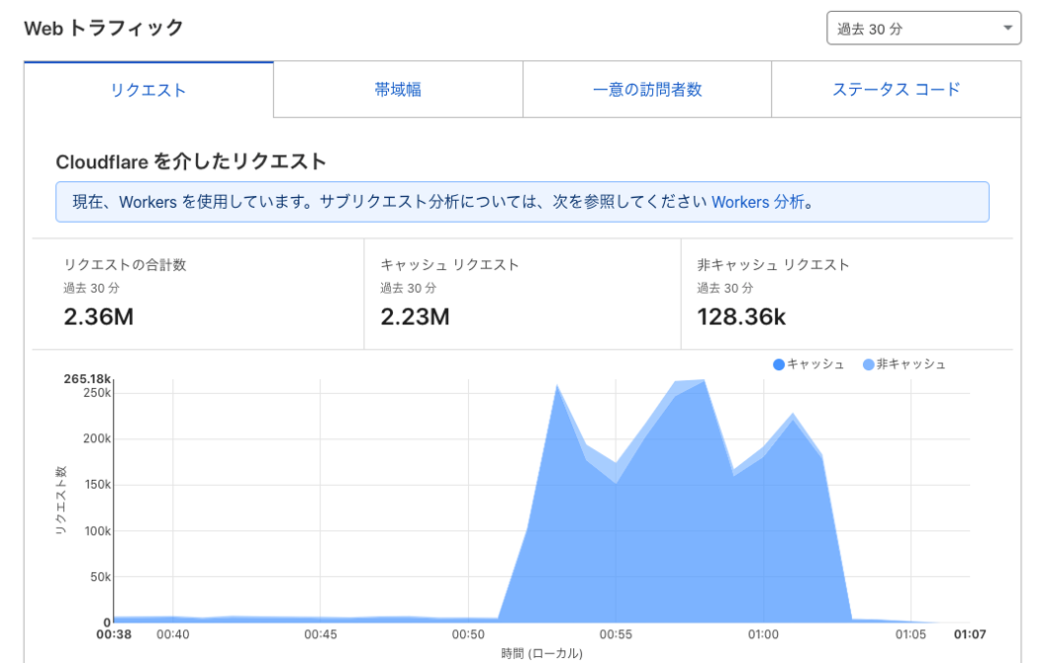Click the キャッシュ legend color dot
This screenshot has width=1051, height=663.
pyautogui.click(x=779, y=365)
